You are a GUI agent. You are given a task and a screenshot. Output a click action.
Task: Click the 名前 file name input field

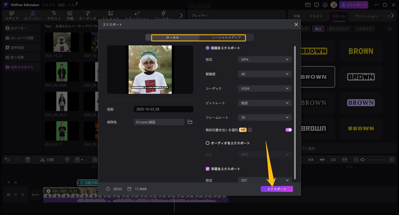pyautogui.click(x=163, y=109)
